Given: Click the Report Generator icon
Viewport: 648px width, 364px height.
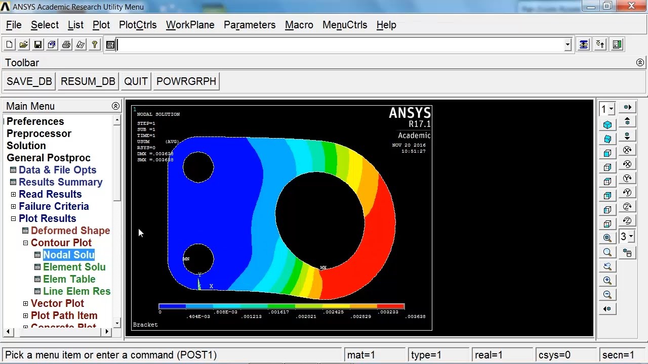Looking at the screenshot, I should point(80,44).
